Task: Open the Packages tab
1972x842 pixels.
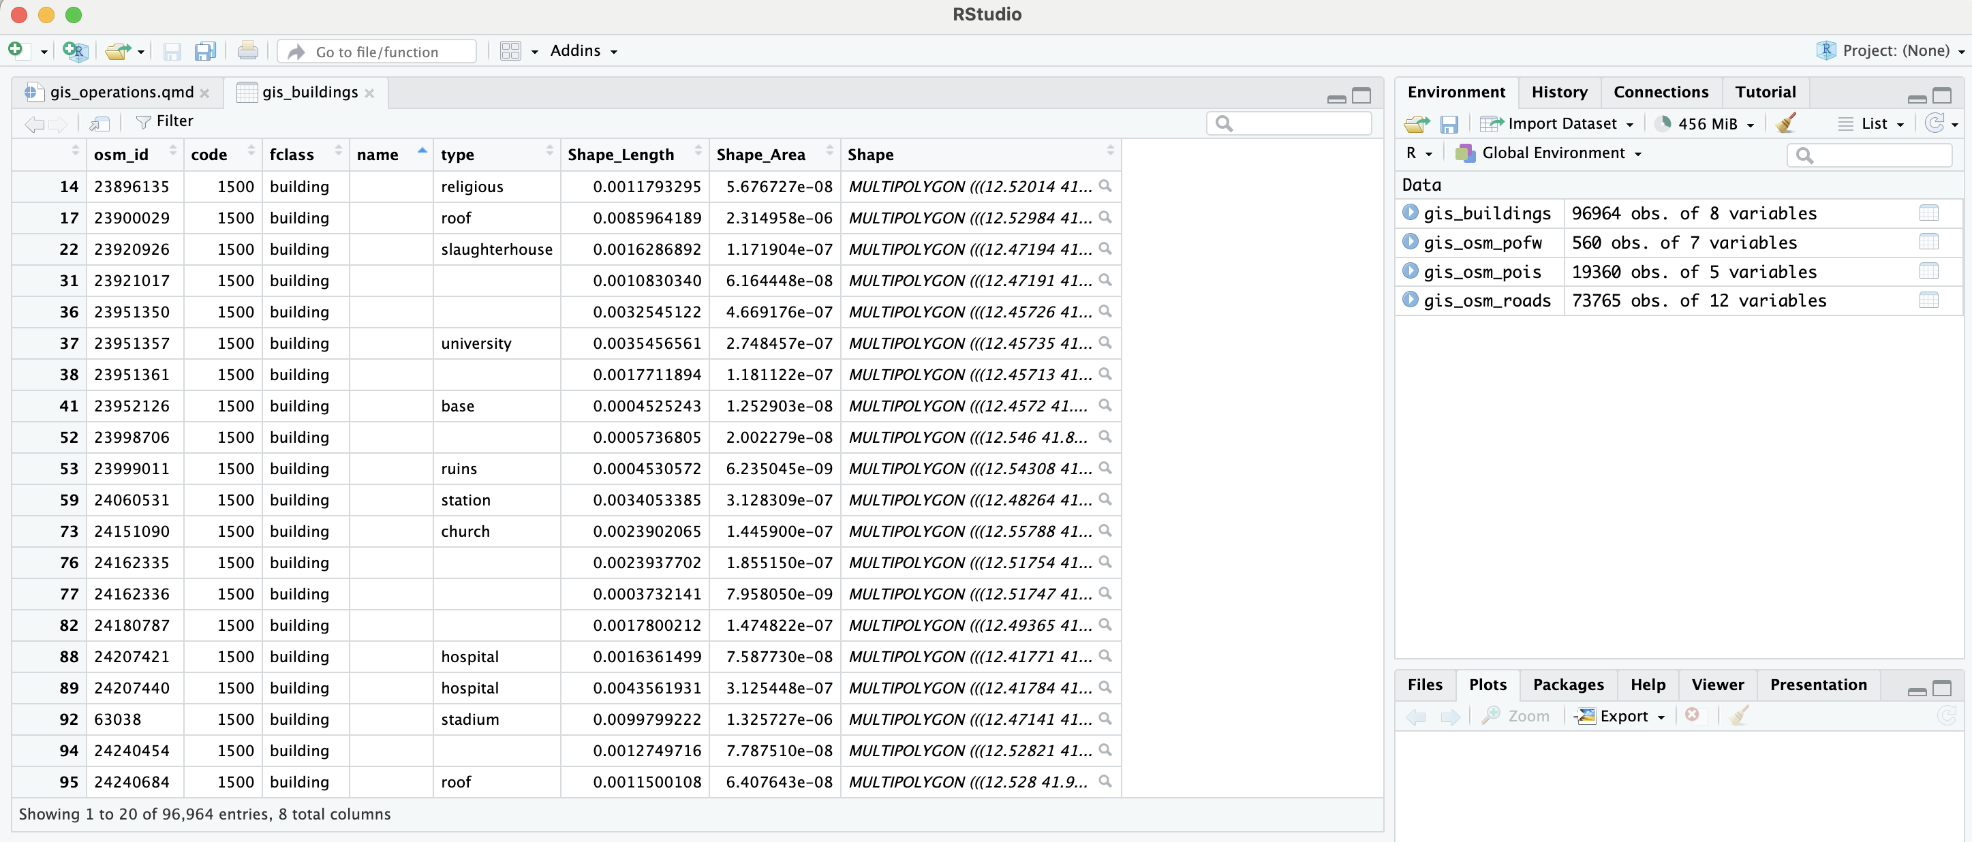Action: (x=1567, y=685)
